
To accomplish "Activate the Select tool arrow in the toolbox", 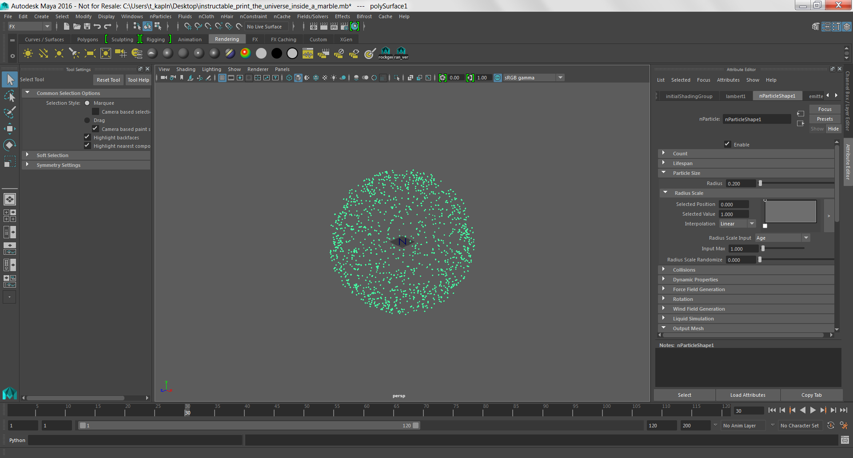I will [10, 80].
